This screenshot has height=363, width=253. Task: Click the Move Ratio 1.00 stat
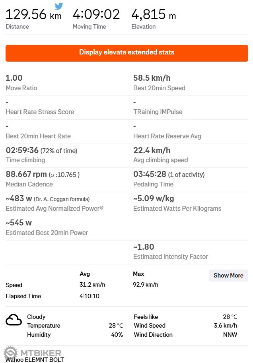[x=14, y=78]
